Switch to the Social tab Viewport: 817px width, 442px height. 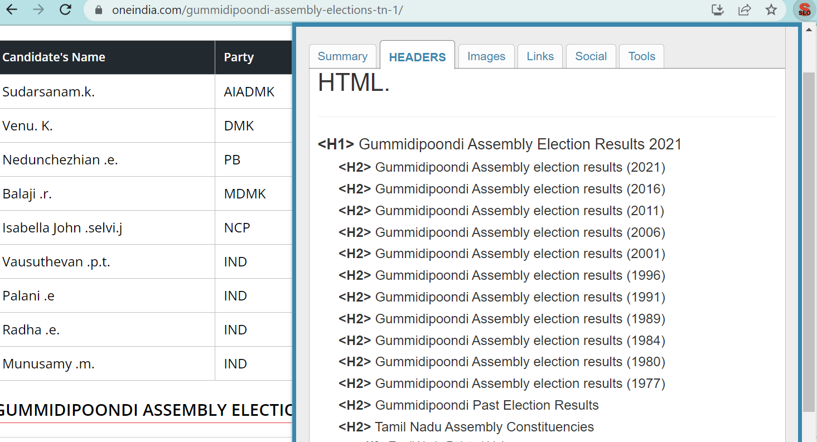tap(591, 56)
